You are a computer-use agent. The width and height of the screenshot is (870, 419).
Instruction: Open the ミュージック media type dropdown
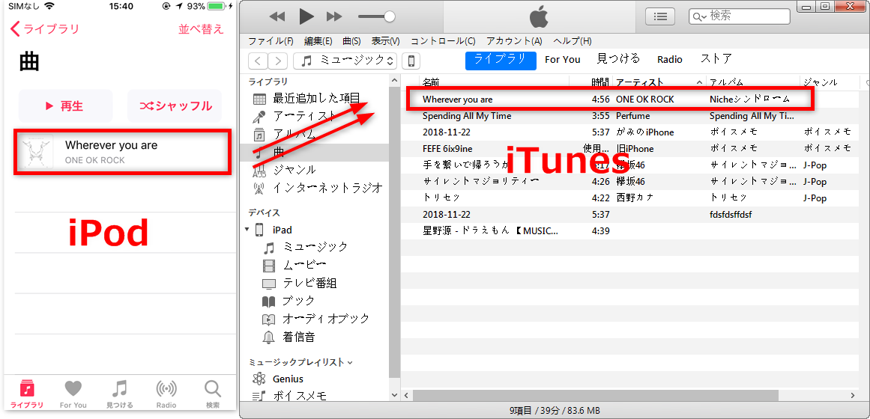pyautogui.click(x=345, y=61)
